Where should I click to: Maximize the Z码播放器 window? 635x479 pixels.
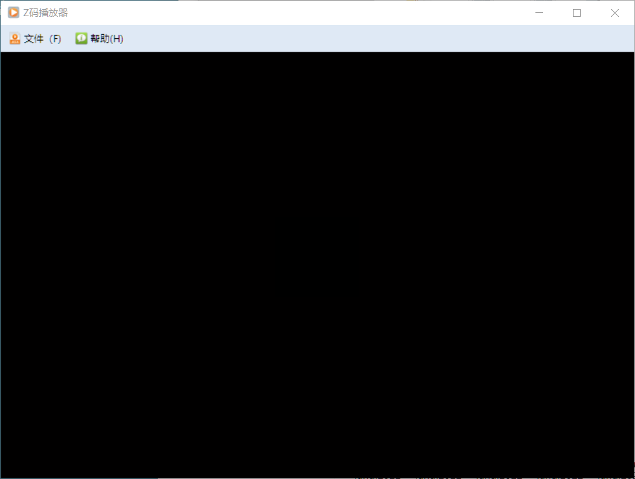coord(577,12)
